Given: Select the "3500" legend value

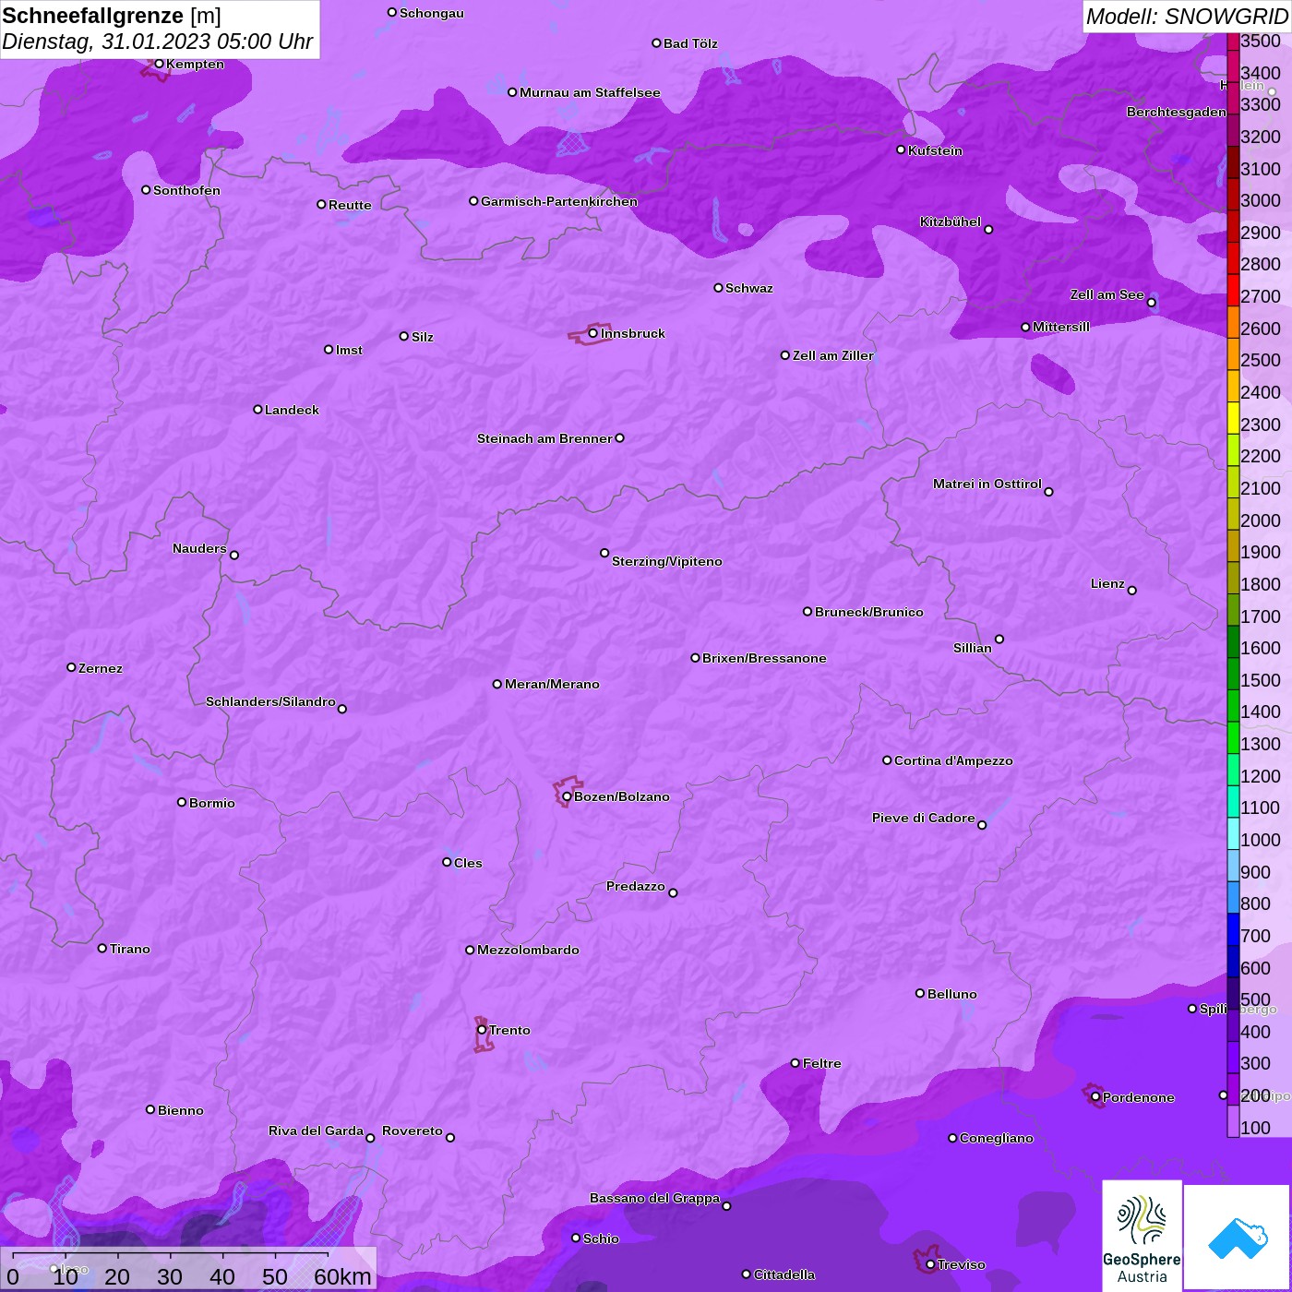Looking at the screenshot, I should tap(1261, 41).
